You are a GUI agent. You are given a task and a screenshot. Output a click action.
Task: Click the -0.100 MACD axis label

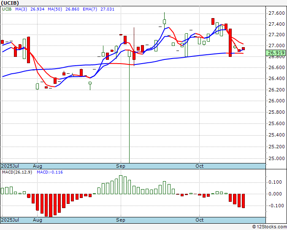point(275,206)
